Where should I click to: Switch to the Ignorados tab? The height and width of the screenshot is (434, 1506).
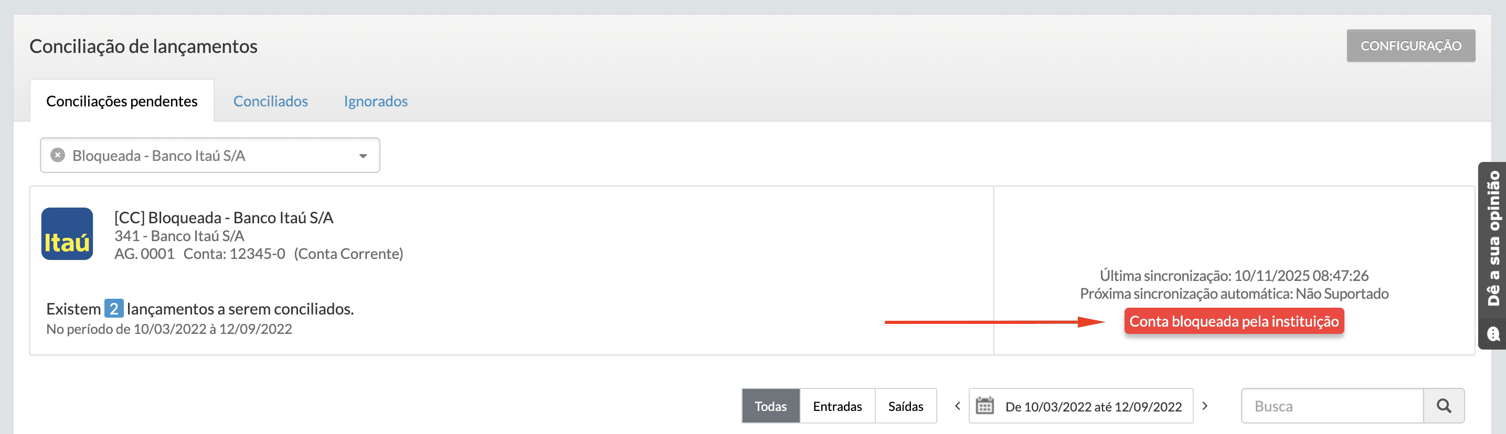coord(375,101)
